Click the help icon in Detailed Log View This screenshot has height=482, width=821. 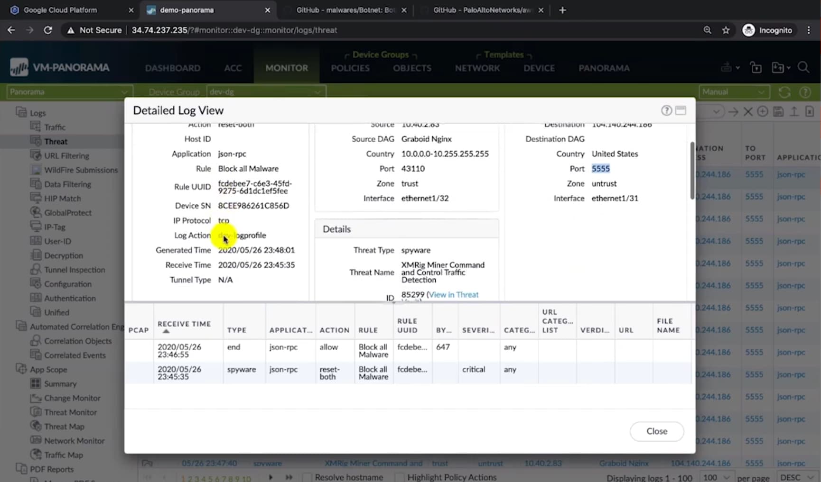[666, 110]
